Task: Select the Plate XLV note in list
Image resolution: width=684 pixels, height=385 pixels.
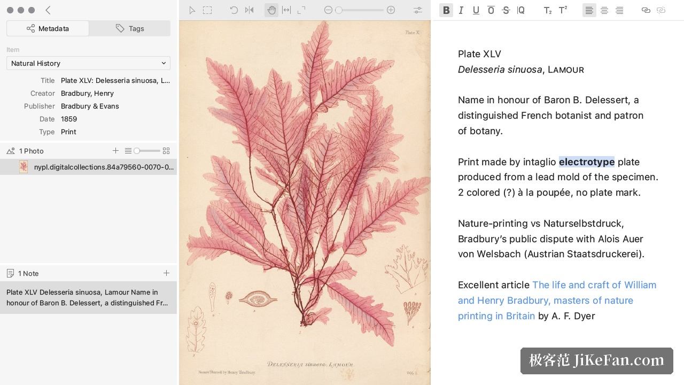Action: click(88, 297)
